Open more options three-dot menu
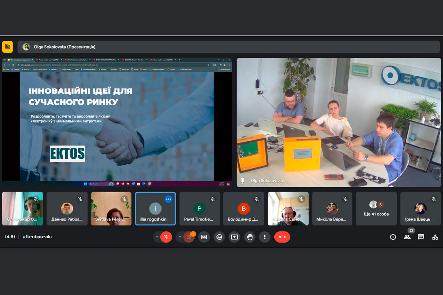The image size is (443, 295). tap(265, 237)
